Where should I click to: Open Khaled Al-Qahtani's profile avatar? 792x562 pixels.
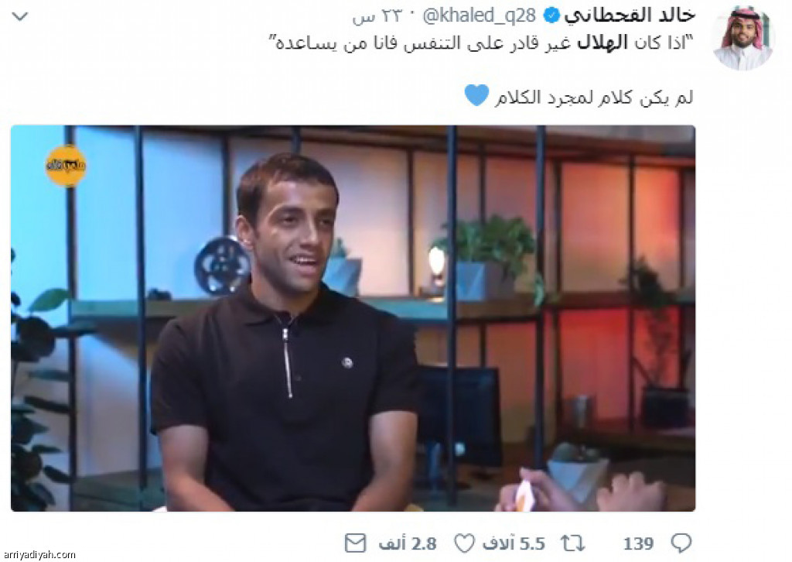click(742, 37)
